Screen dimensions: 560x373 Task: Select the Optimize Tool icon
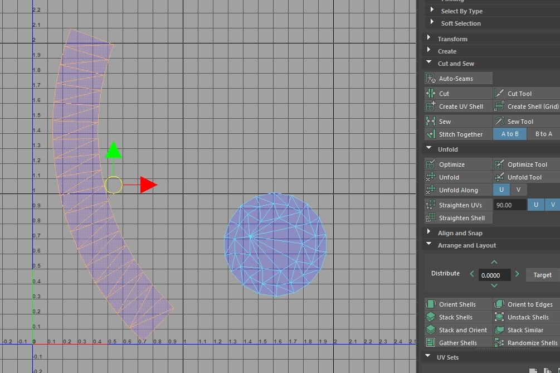499,164
